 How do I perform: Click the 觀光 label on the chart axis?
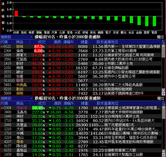pos(123,33)
